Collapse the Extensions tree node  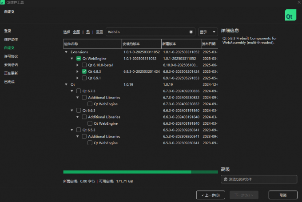[x=66, y=52]
